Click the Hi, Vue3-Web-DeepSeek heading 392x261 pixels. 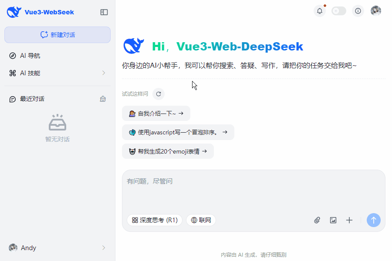point(227,47)
